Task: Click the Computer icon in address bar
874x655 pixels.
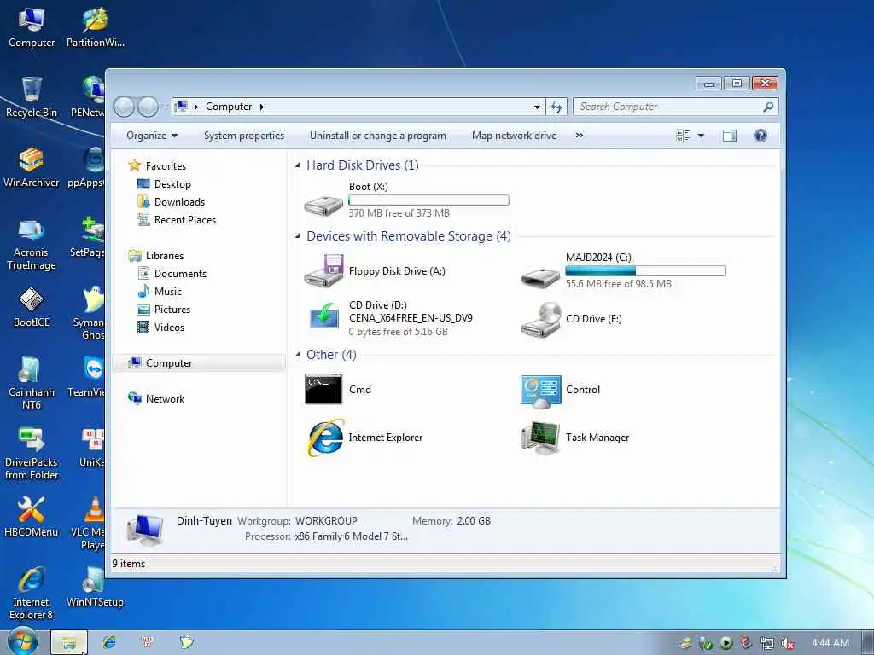Action: pos(181,107)
